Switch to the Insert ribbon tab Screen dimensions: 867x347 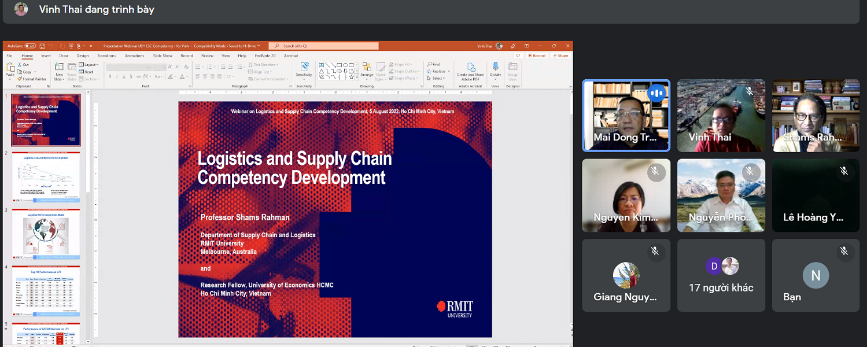click(x=46, y=56)
